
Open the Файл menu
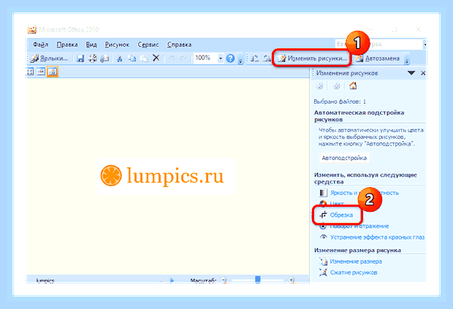tap(40, 45)
